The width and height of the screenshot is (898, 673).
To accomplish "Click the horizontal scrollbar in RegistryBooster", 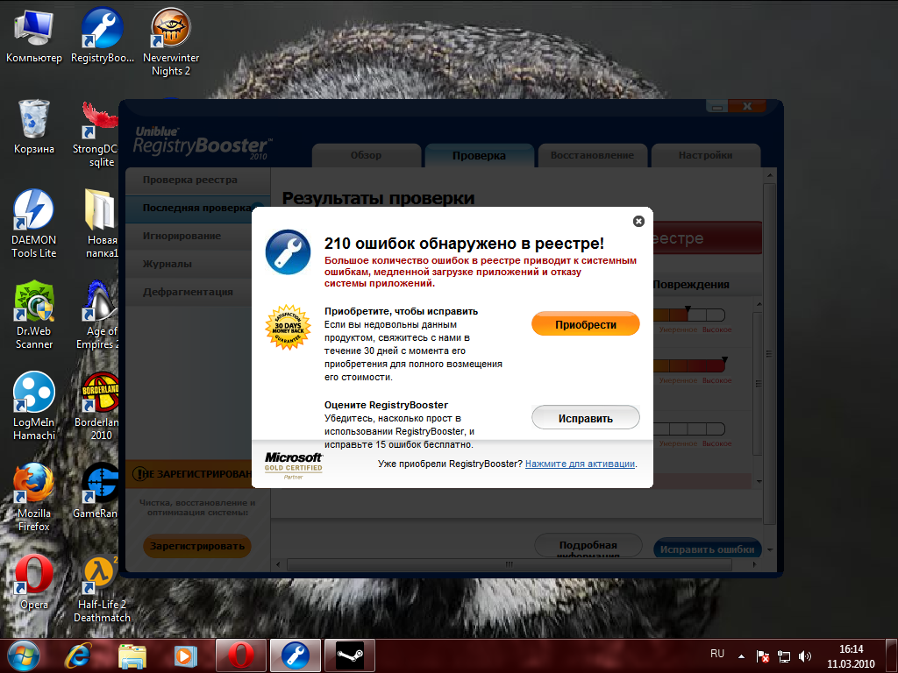I will coord(510,564).
